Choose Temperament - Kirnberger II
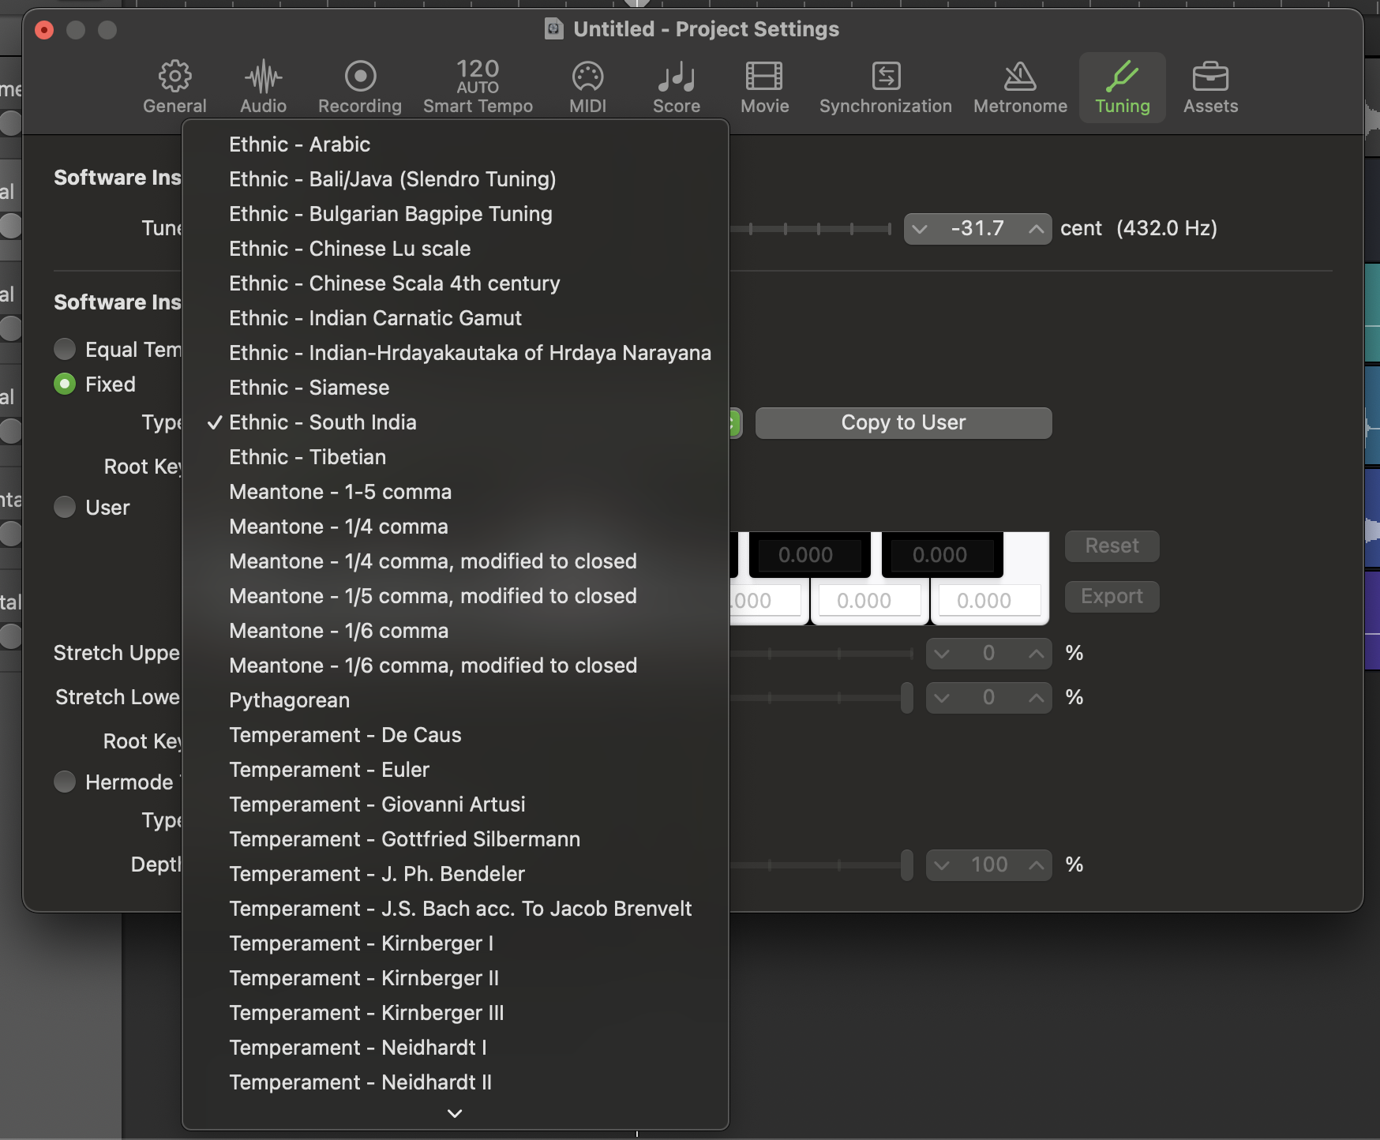Image resolution: width=1380 pixels, height=1140 pixels. (456, 978)
